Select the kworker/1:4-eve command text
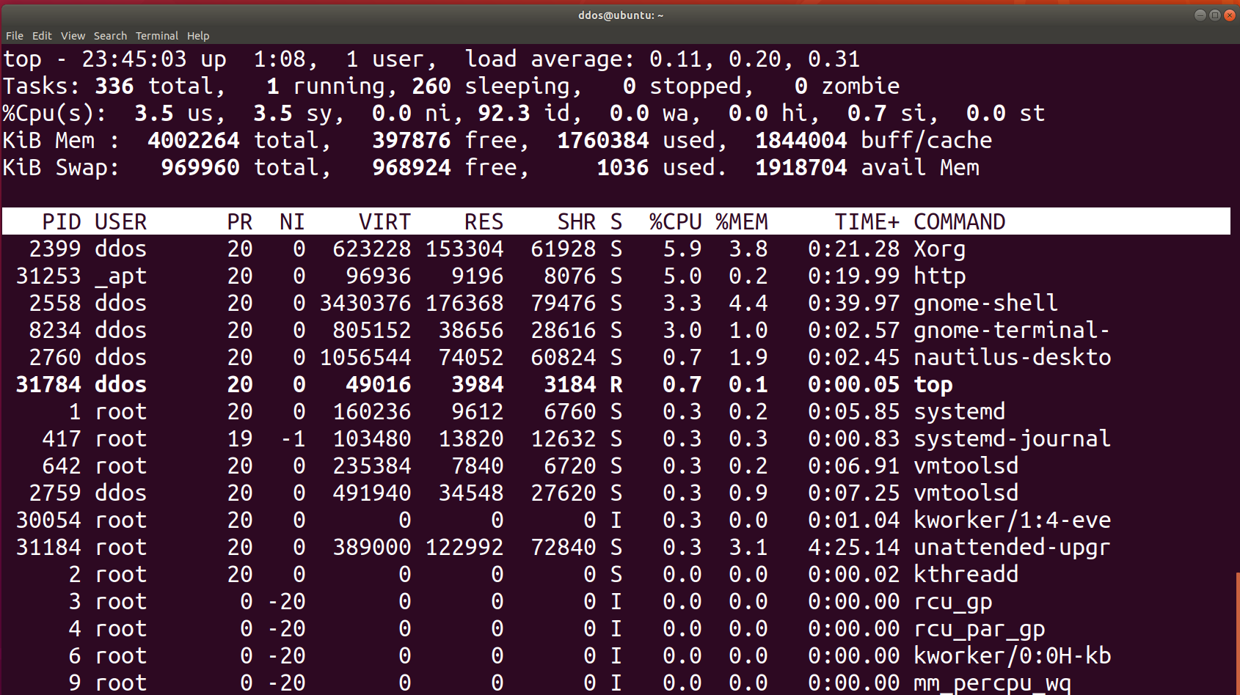 pyautogui.click(x=1013, y=521)
